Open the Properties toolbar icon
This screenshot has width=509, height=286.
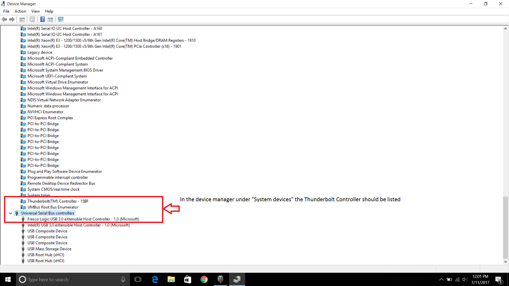[x=32, y=19]
